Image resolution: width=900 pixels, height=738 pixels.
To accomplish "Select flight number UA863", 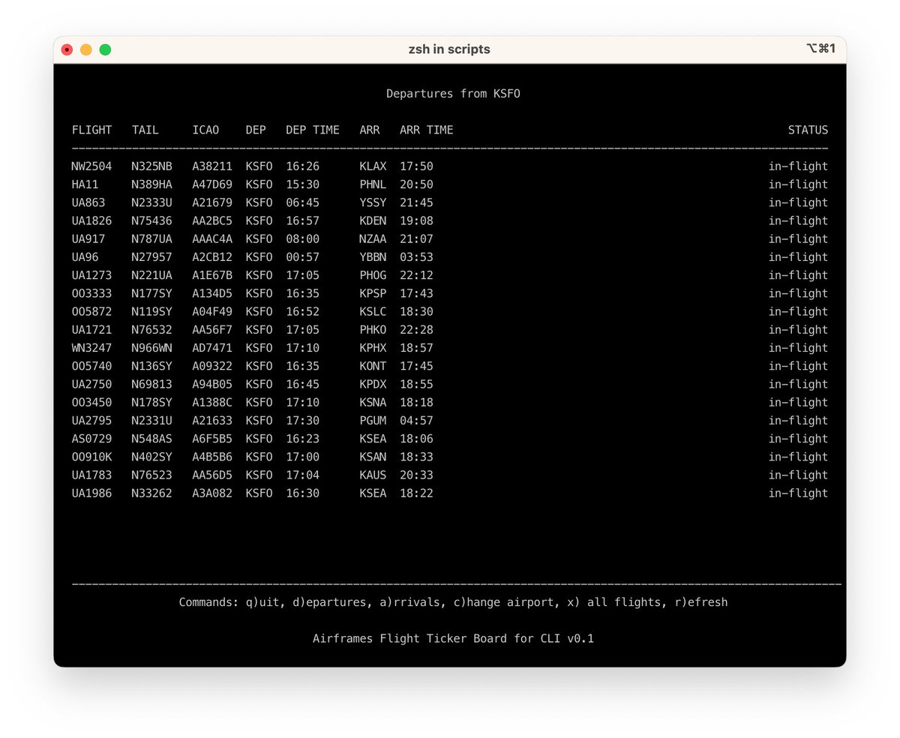I will click(x=88, y=202).
